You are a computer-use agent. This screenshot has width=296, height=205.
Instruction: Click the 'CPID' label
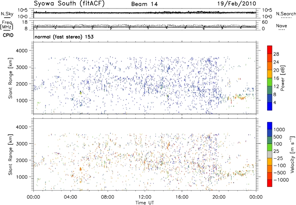tap(8, 35)
